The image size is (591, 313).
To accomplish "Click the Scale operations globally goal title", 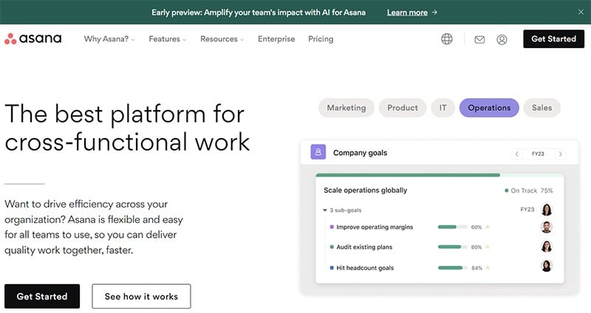I will [x=365, y=190].
